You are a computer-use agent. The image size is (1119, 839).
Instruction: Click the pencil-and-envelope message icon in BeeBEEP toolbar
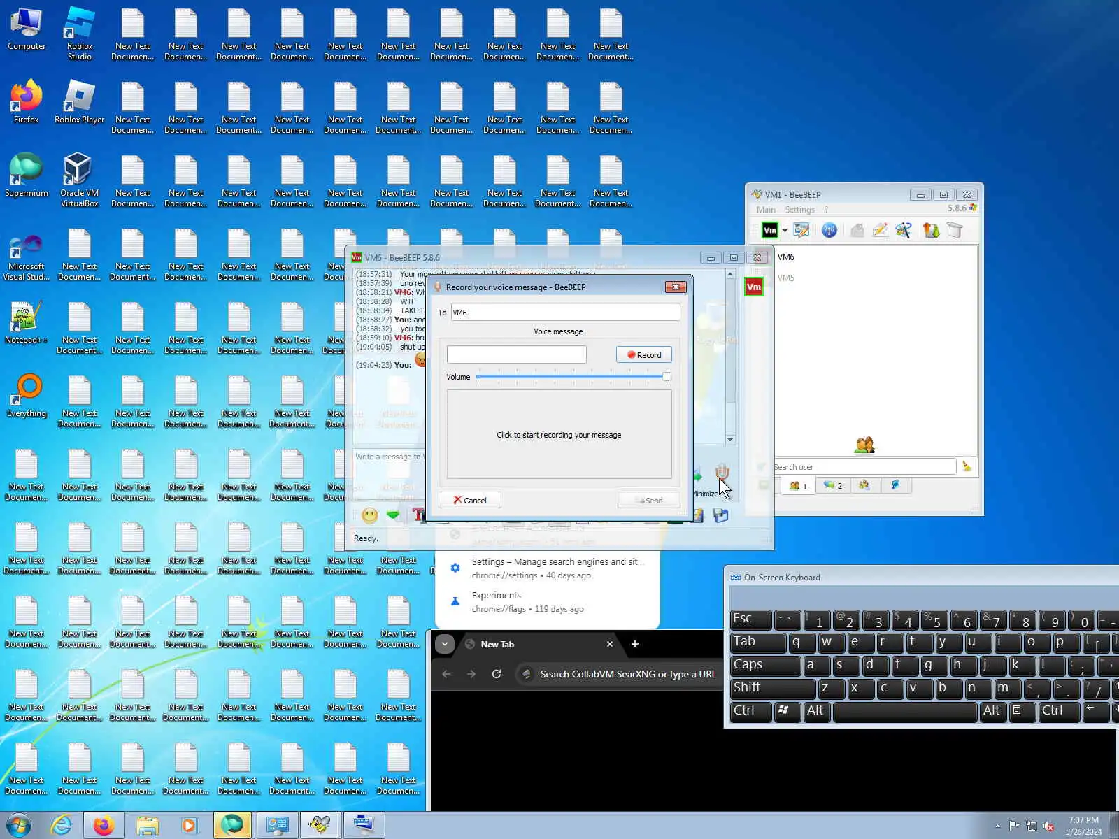(880, 230)
